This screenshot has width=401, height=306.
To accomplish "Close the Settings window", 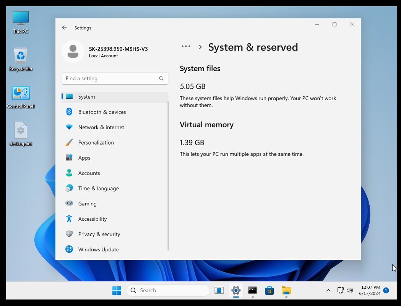I will click(x=352, y=24).
